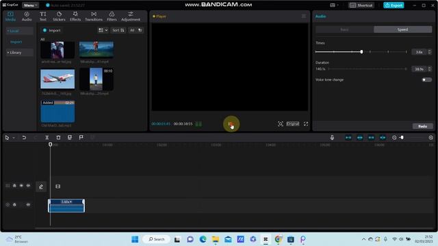Open the CapCut Menu dropdown
The height and width of the screenshot is (246, 438).
coord(30,5)
